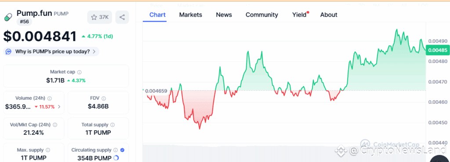Screen dimensions: 450x162
Task: Click the Volume (24h) info icon
Action: 50,98
